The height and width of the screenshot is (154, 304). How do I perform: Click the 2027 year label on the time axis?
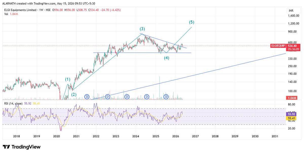[195, 136]
